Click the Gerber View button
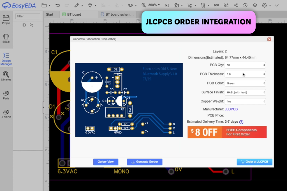 [x=106, y=162]
